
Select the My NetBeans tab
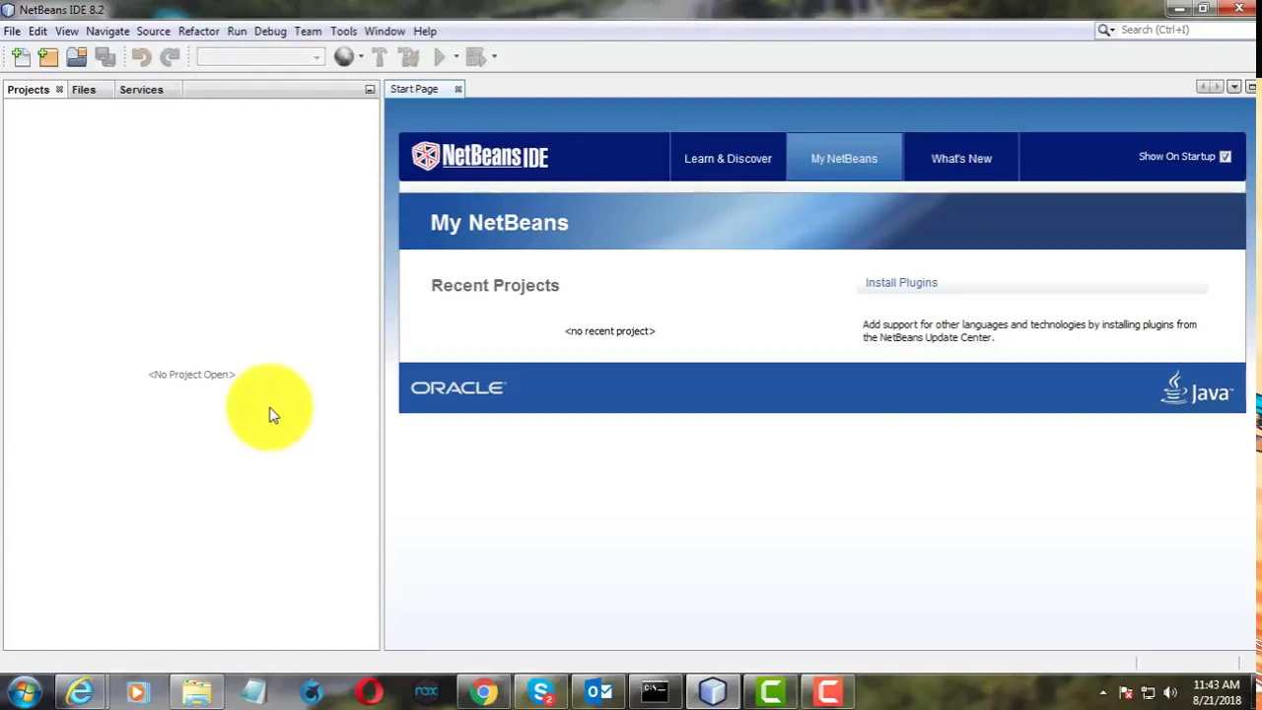coord(844,158)
